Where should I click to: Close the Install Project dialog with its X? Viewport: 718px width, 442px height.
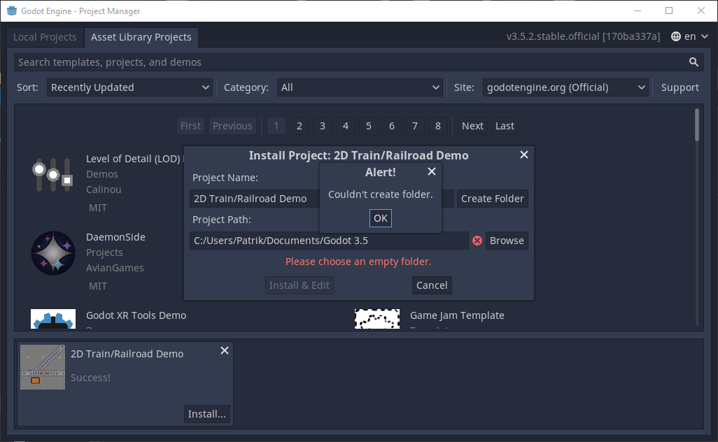[x=524, y=155]
